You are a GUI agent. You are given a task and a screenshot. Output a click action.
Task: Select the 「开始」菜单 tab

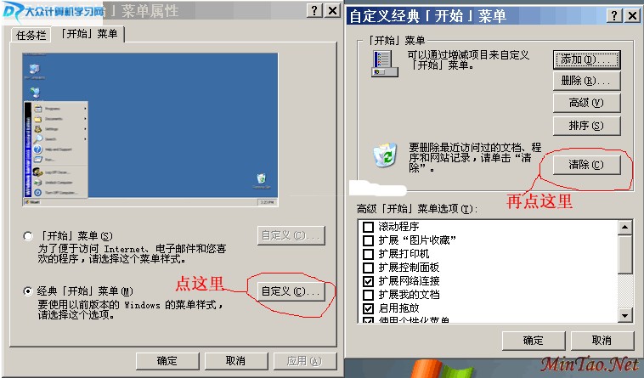(x=89, y=34)
